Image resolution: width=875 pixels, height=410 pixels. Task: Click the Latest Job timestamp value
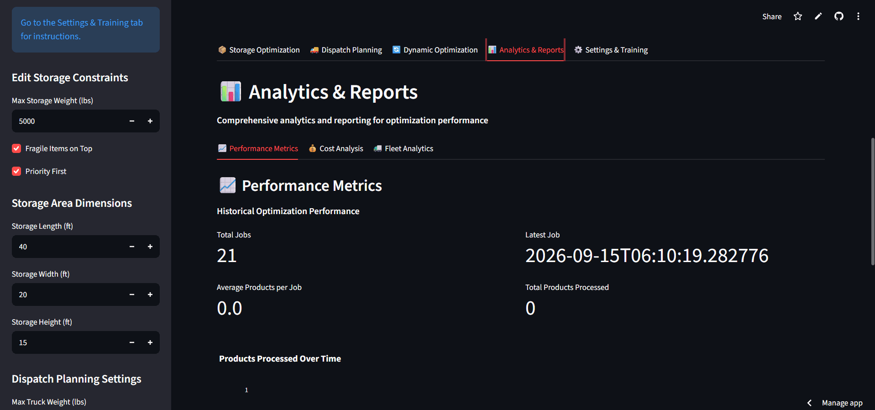click(x=647, y=256)
